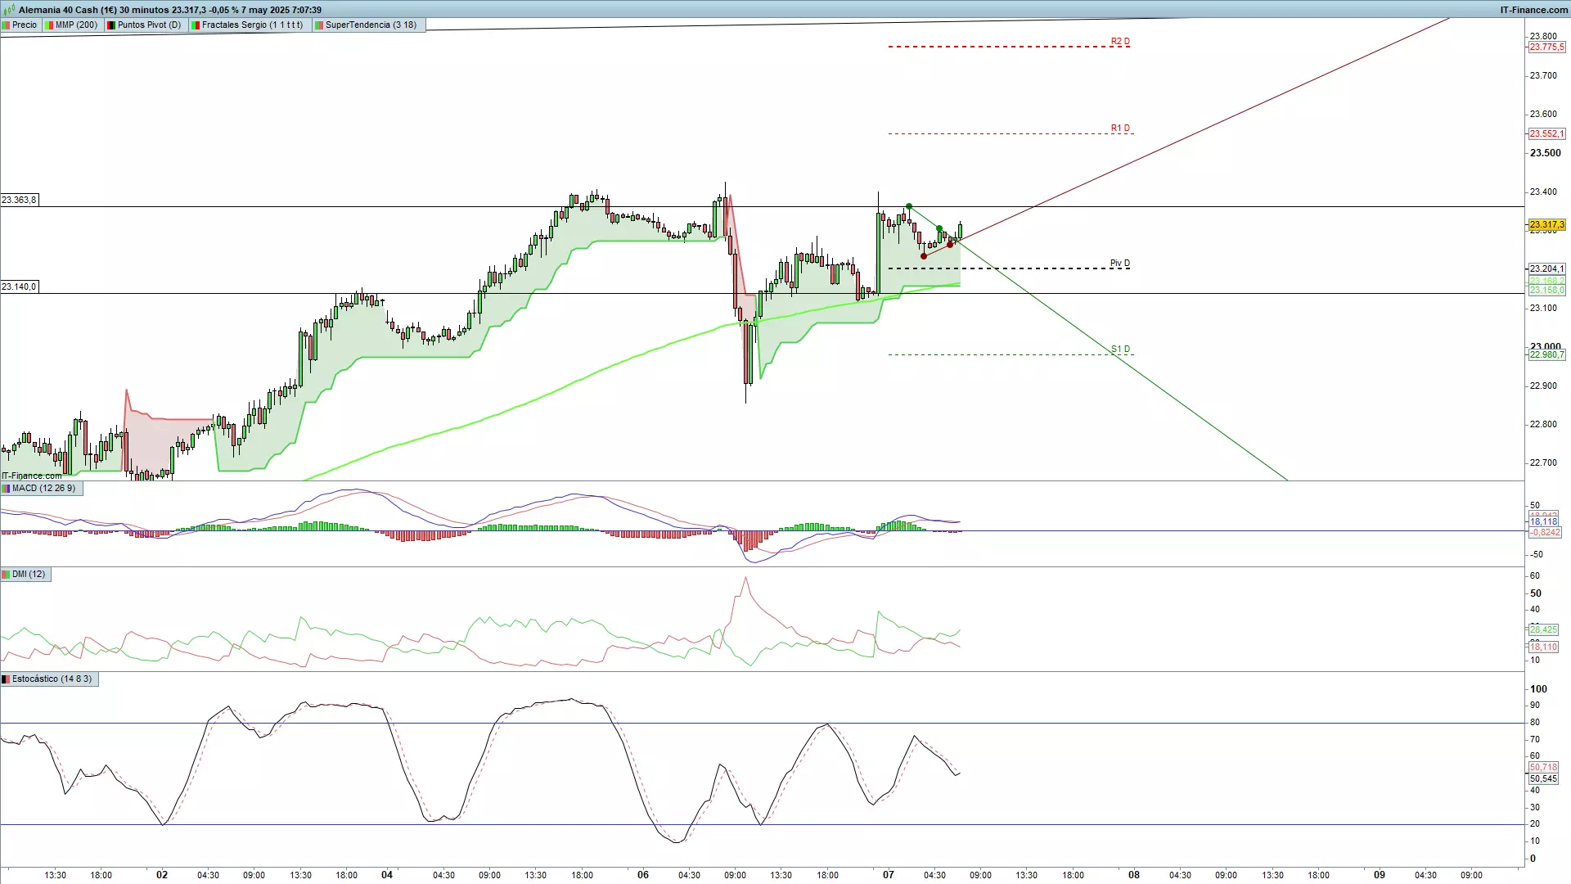
Task: Click the 23.500 level on price axis
Action: 1546,153
